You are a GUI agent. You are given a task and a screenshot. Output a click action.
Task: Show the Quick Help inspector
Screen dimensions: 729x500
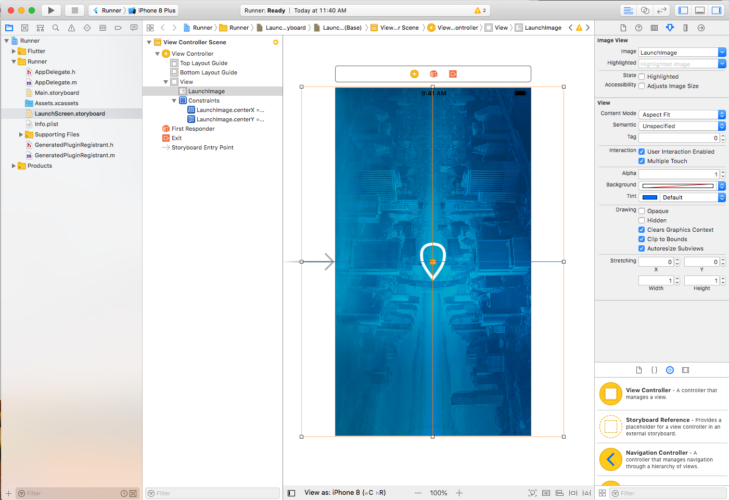(638, 27)
